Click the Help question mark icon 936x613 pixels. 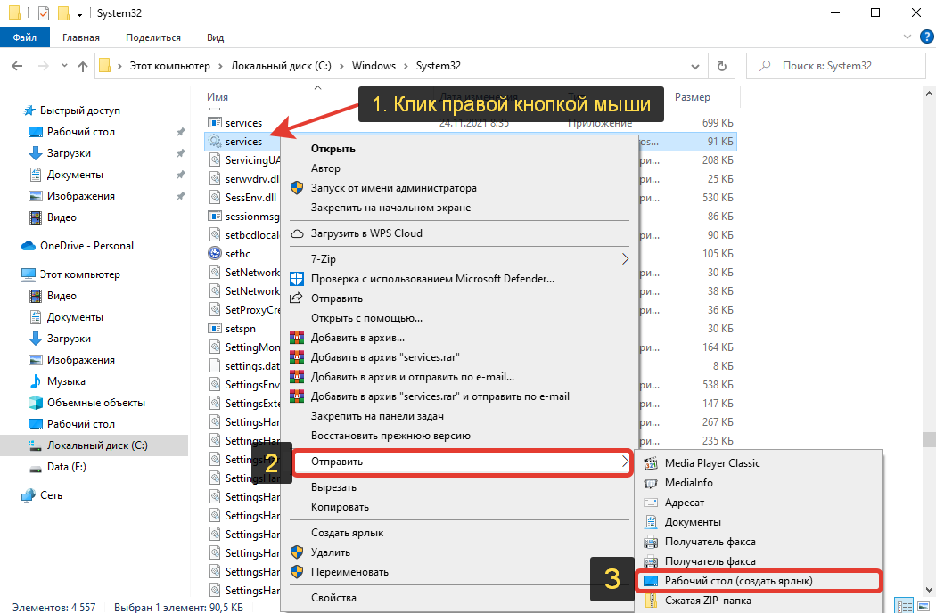(924, 37)
